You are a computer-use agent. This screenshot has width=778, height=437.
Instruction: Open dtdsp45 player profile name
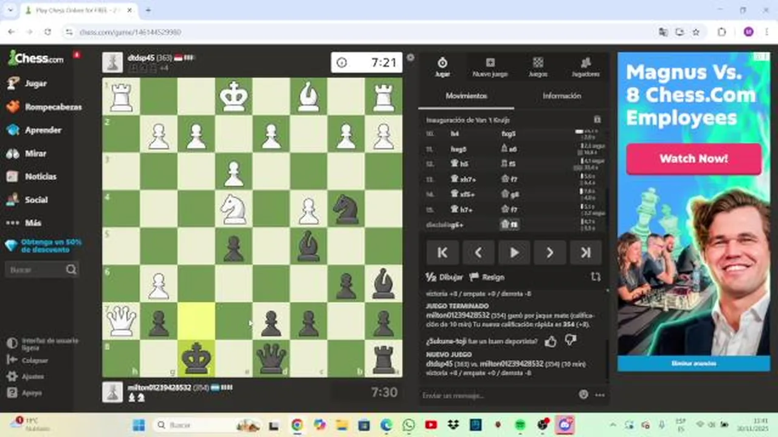[x=141, y=58]
